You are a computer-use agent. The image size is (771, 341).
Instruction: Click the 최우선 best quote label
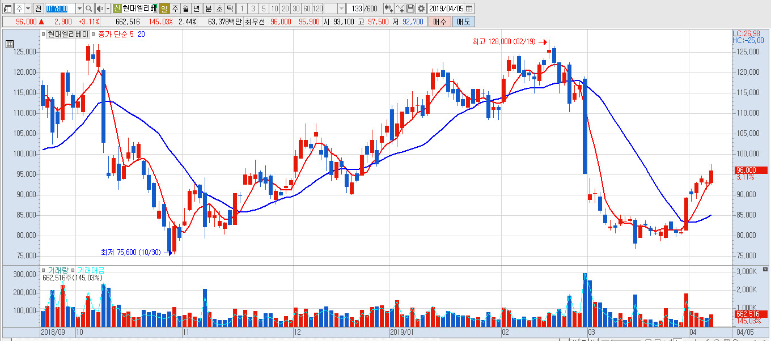255,22
